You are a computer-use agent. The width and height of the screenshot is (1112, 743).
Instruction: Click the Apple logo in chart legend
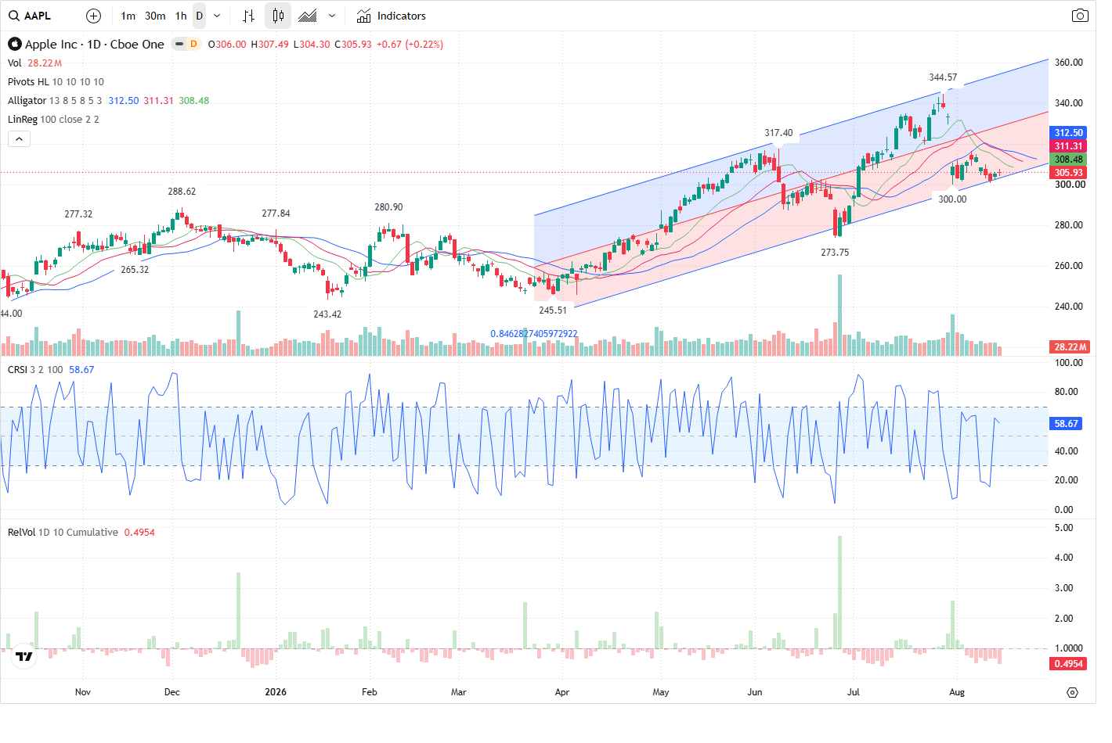[14, 44]
